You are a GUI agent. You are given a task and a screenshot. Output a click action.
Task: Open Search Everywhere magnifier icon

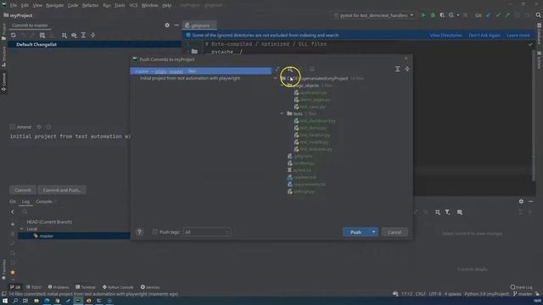pos(538,15)
